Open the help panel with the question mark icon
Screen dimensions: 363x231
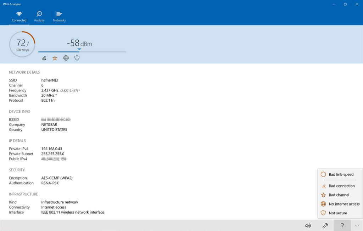coord(342,226)
